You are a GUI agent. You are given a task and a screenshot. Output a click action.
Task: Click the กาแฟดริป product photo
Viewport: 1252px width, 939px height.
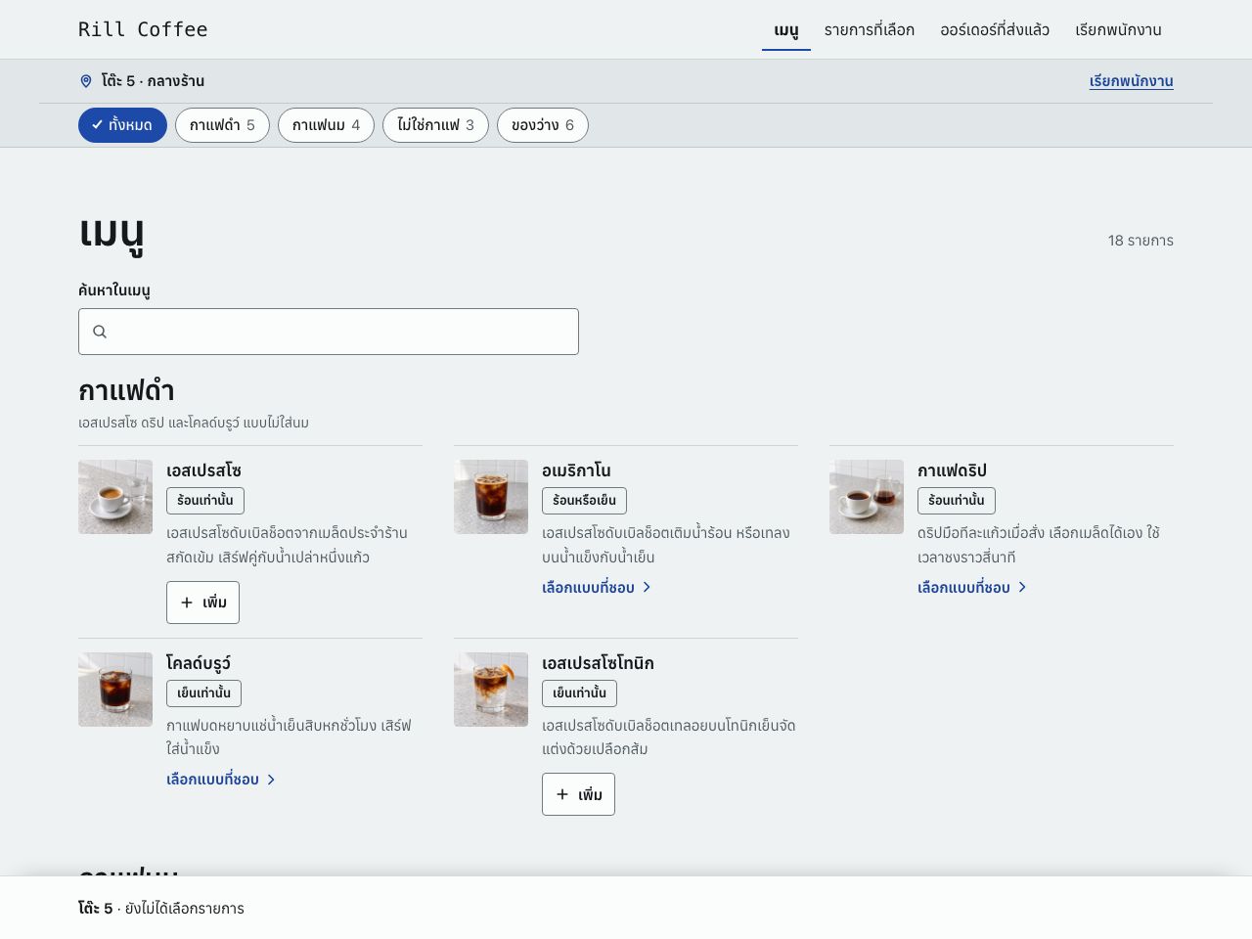point(867,497)
